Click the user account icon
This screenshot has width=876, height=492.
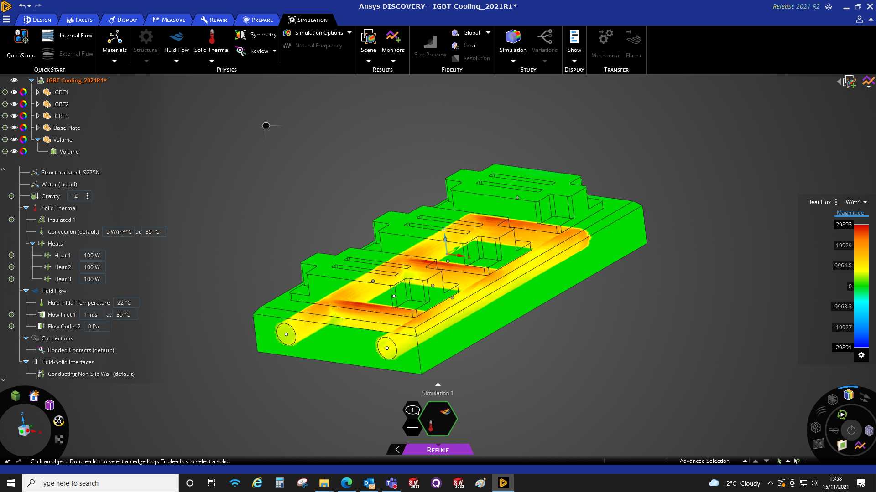pyautogui.click(x=859, y=19)
